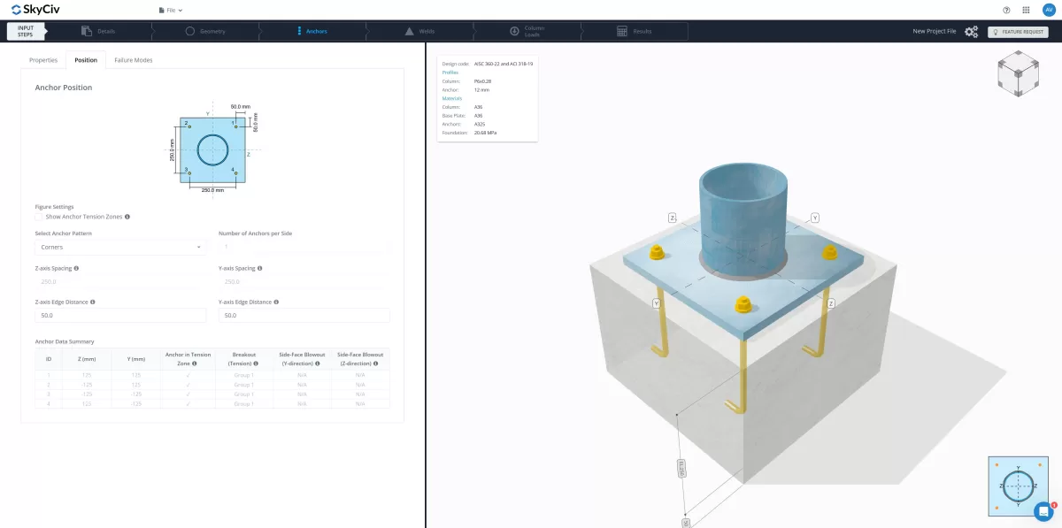Open the Column Loads input step
1062x528 pixels.
click(x=532, y=29)
